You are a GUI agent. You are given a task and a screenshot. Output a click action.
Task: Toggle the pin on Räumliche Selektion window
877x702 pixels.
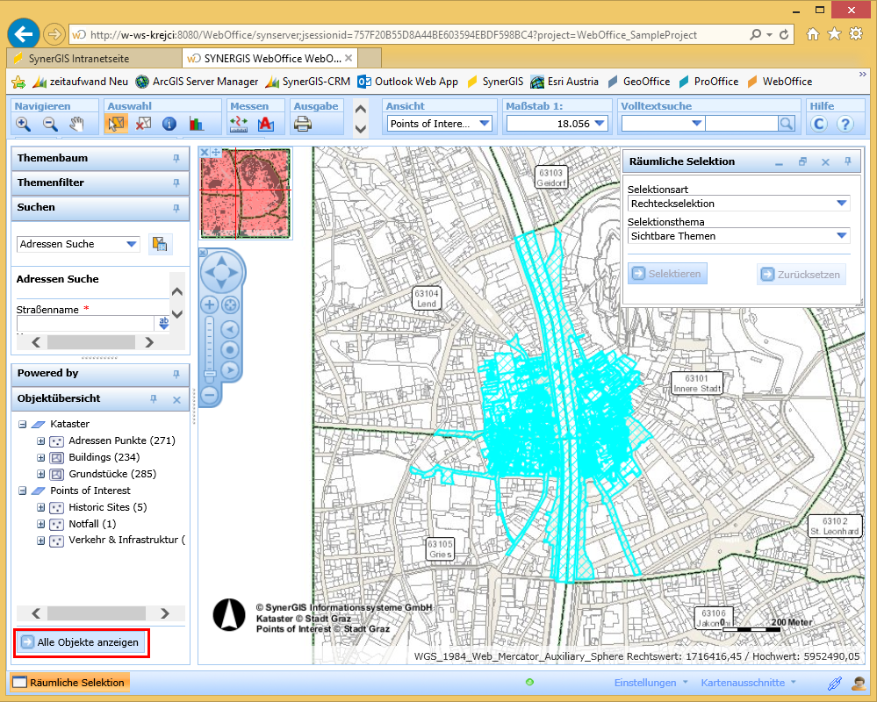[847, 162]
